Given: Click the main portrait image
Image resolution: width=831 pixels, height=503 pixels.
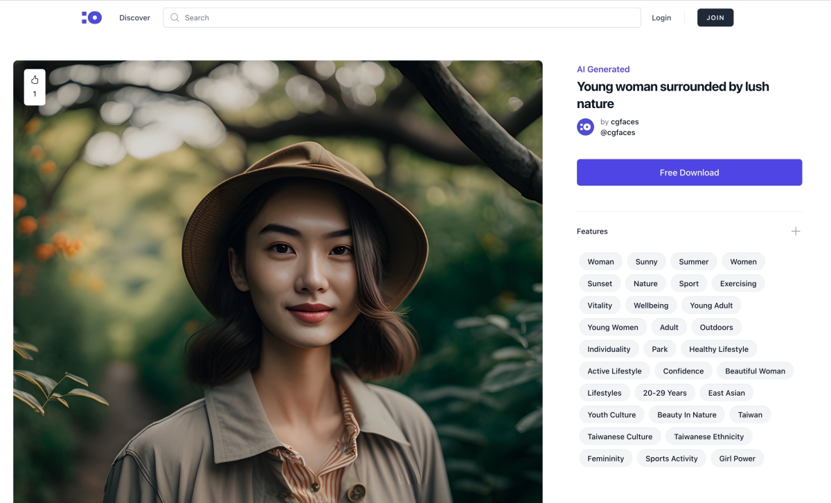Looking at the screenshot, I should pos(278,281).
